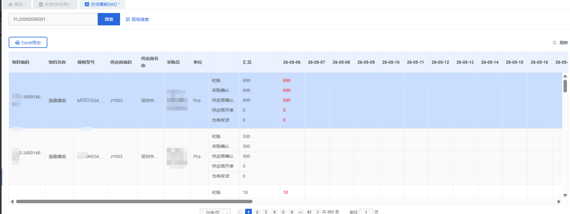Click red 0 in first 仓库收货 row
Viewport: 570px width, 214px height.
284,120
